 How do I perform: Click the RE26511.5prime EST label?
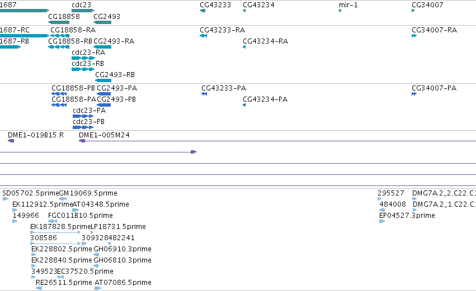[x=64, y=283]
